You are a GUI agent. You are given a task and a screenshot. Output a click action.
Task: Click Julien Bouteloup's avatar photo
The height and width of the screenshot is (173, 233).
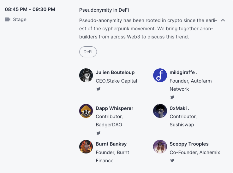point(86,75)
